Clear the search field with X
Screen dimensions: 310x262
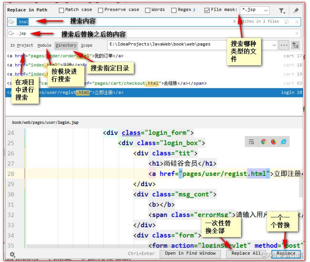297,22
